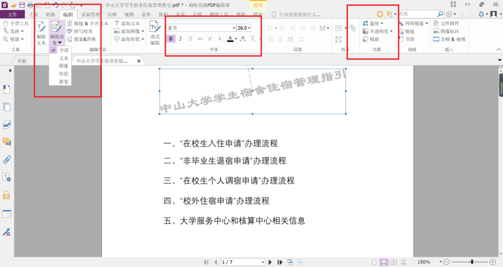Open the page number 1 / 7 dropdown
The height and width of the screenshot is (267, 503).
[x=263, y=262]
